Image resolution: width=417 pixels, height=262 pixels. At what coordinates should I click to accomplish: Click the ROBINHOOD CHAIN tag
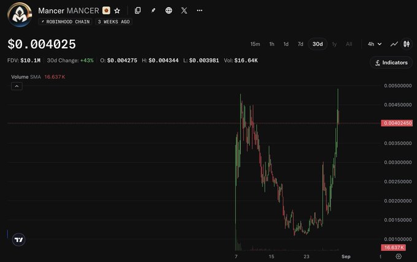coord(66,22)
